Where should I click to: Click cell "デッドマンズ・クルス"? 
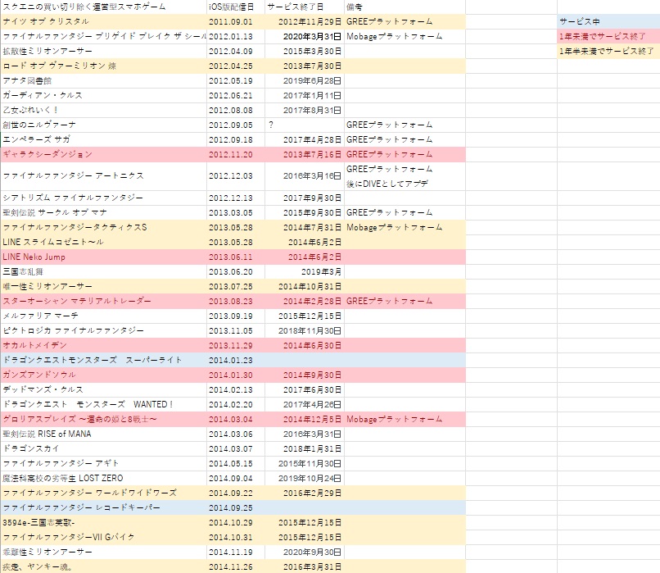[x=103, y=389]
